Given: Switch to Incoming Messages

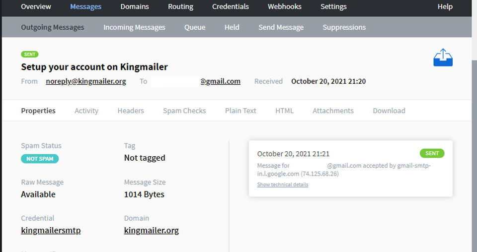Looking at the screenshot, I should point(134,27).
